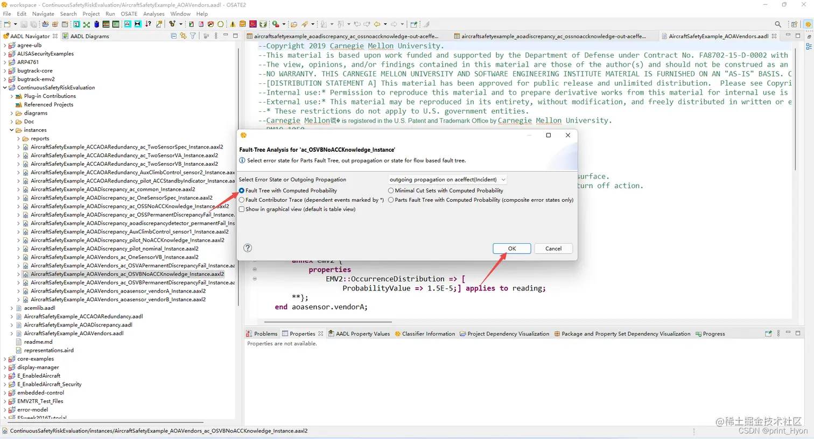
Task: Expand the diagrams folder
Action: pos(12,113)
